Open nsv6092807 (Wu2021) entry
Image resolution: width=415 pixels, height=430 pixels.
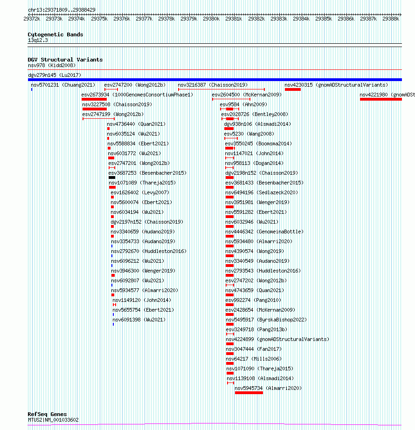pos(138,280)
